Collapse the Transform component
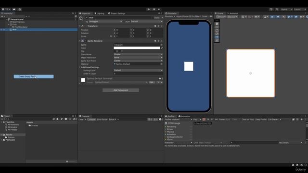Viewport: 308px width, 173px height. pos(80,26)
